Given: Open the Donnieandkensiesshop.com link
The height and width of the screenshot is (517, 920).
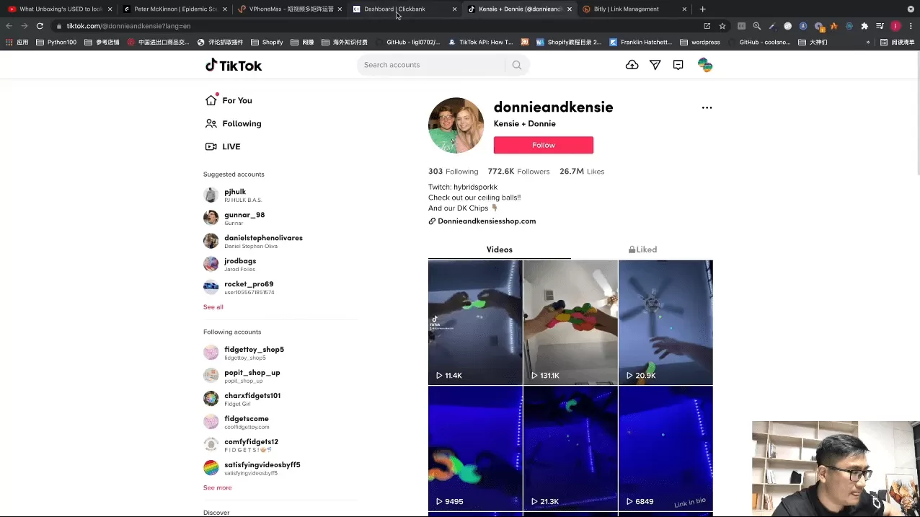Looking at the screenshot, I should pyautogui.click(x=486, y=221).
